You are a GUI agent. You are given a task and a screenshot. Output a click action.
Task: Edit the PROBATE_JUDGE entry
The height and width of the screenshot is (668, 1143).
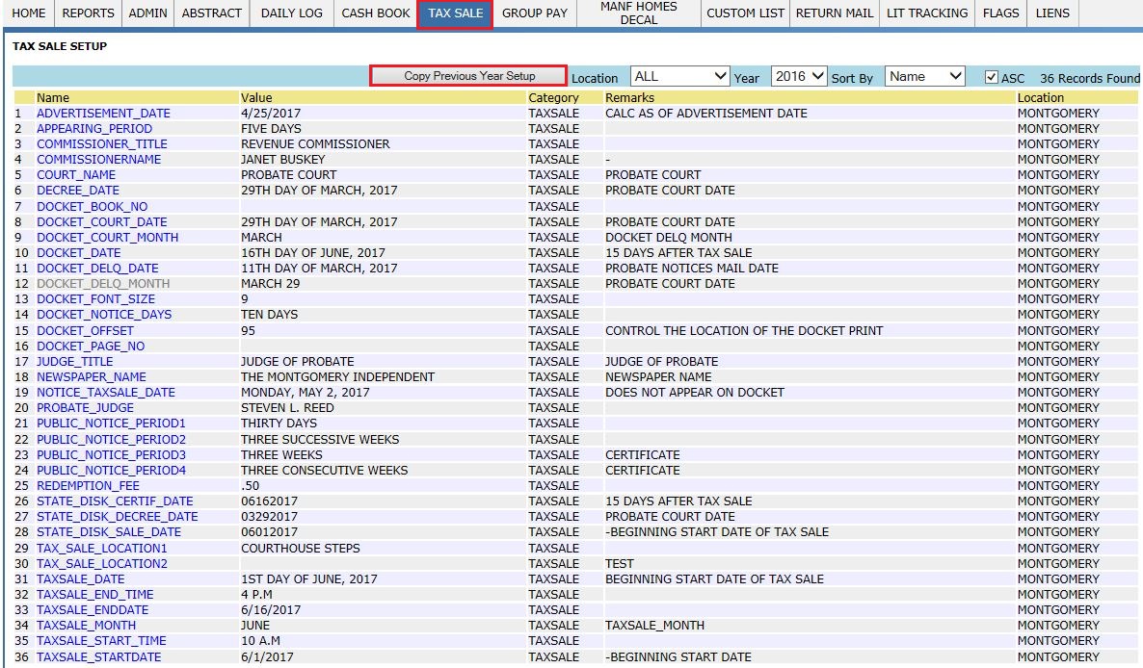point(85,408)
